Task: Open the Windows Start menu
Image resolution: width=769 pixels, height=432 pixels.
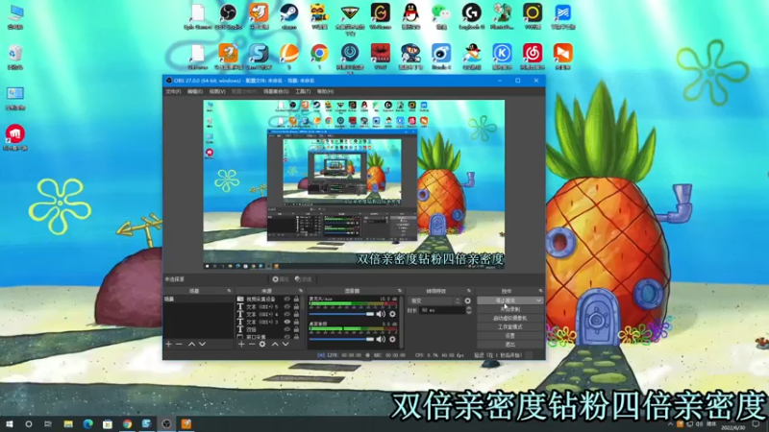Action: click(10, 424)
